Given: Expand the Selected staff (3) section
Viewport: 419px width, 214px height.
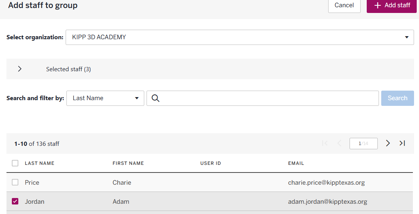Looking at the screenshot, I should pos(20,69).
